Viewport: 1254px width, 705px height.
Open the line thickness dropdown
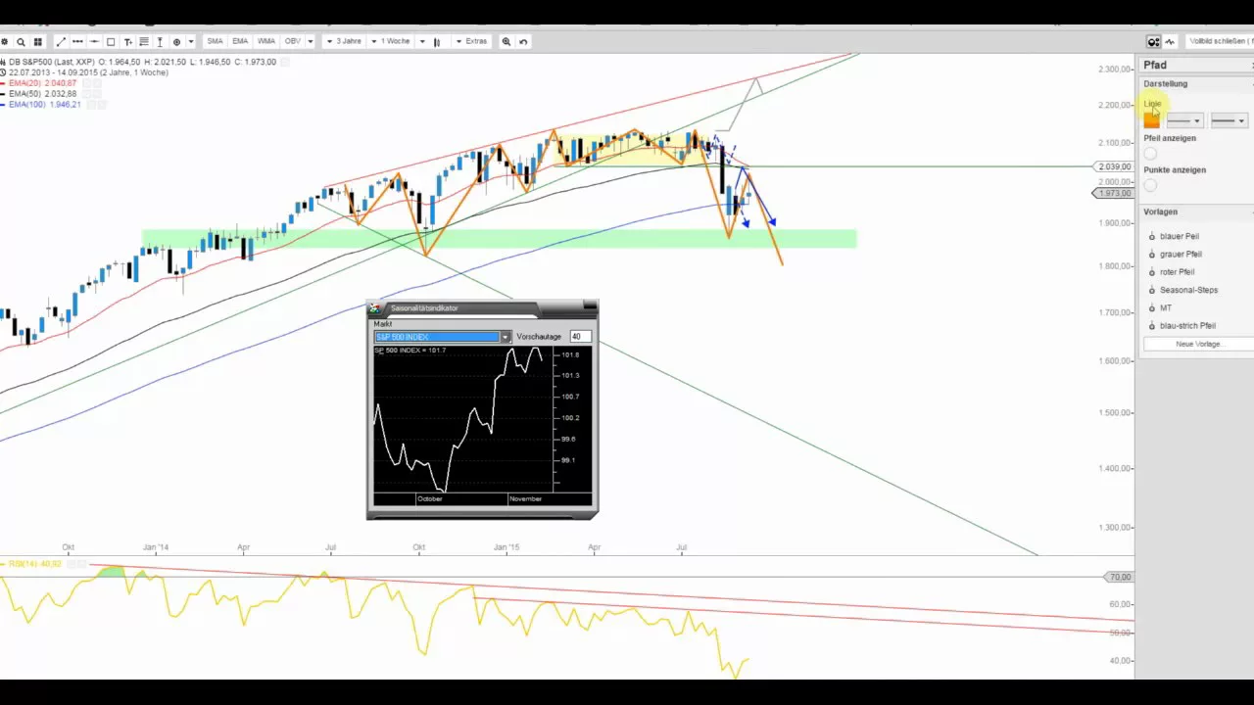pyautogui.click(x=1229, y=120)
